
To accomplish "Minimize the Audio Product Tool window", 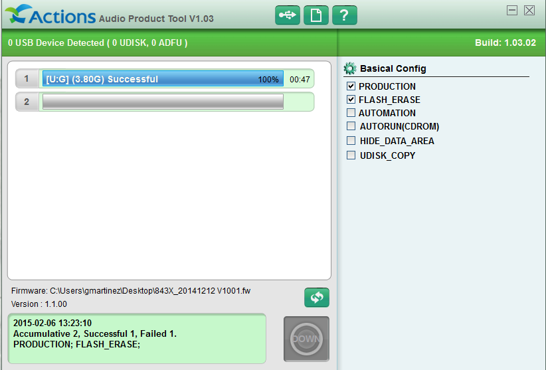I will tap(512, 11).
